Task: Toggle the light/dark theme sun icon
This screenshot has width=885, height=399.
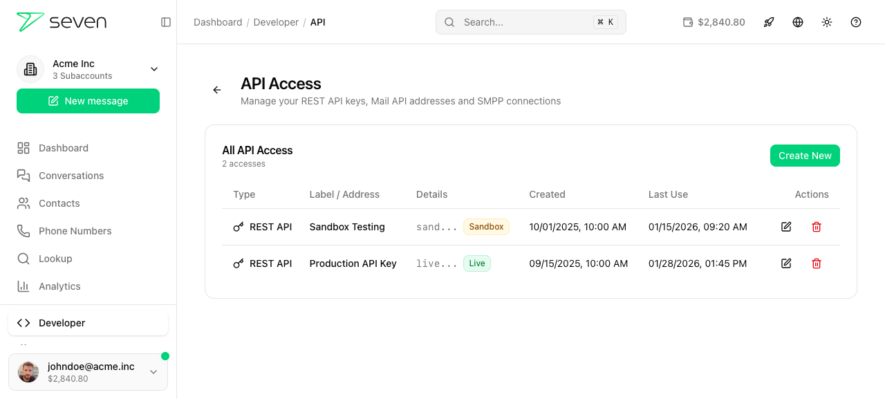Action: coord(827,22)
